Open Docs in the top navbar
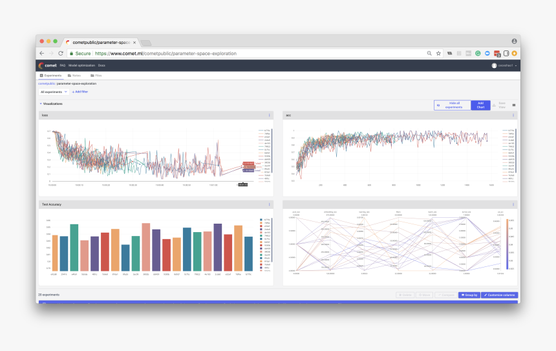This screenshot has width=556, height=351. 102,65
